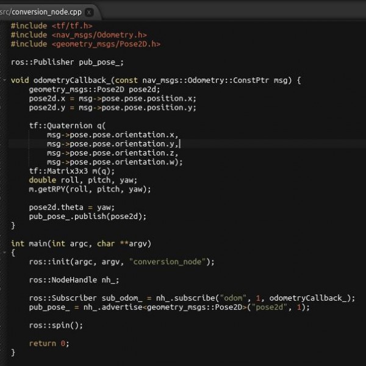Click the 'double roll, pitch, yaw;' declaration
The width and height of the screenshot is (366, 366).
83,180
